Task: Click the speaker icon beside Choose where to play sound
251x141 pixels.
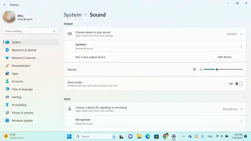Action: [x=70, y=34]
